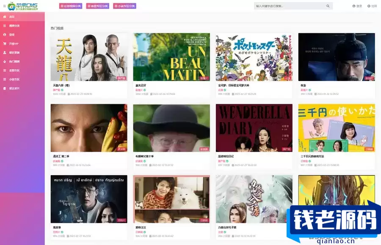Click the 天龙八部(粤) title link

[x=61, y=85]
